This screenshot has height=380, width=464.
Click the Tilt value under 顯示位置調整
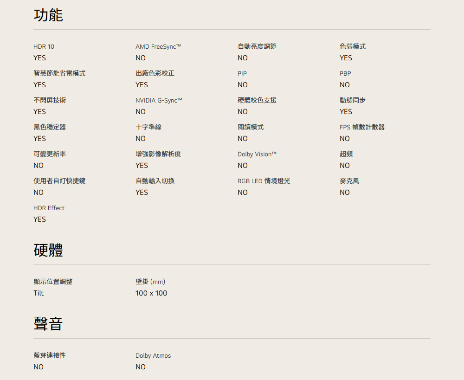[x=39, y=293]
